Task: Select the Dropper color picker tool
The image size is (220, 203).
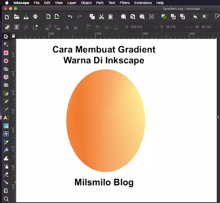Action: (x=6, y=142)
